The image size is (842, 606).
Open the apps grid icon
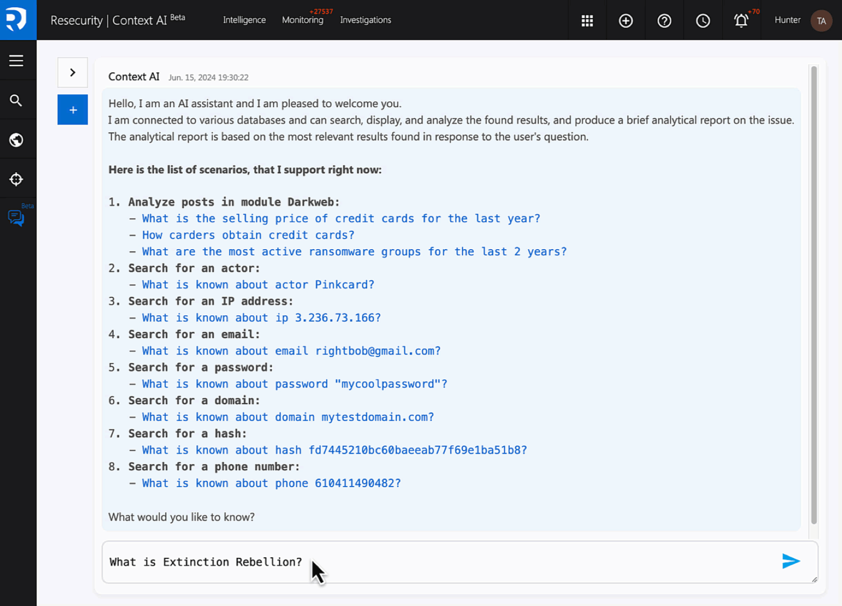[x=587, y=21]
